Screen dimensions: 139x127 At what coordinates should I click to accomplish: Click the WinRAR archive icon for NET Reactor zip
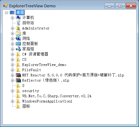click(18, 75)
